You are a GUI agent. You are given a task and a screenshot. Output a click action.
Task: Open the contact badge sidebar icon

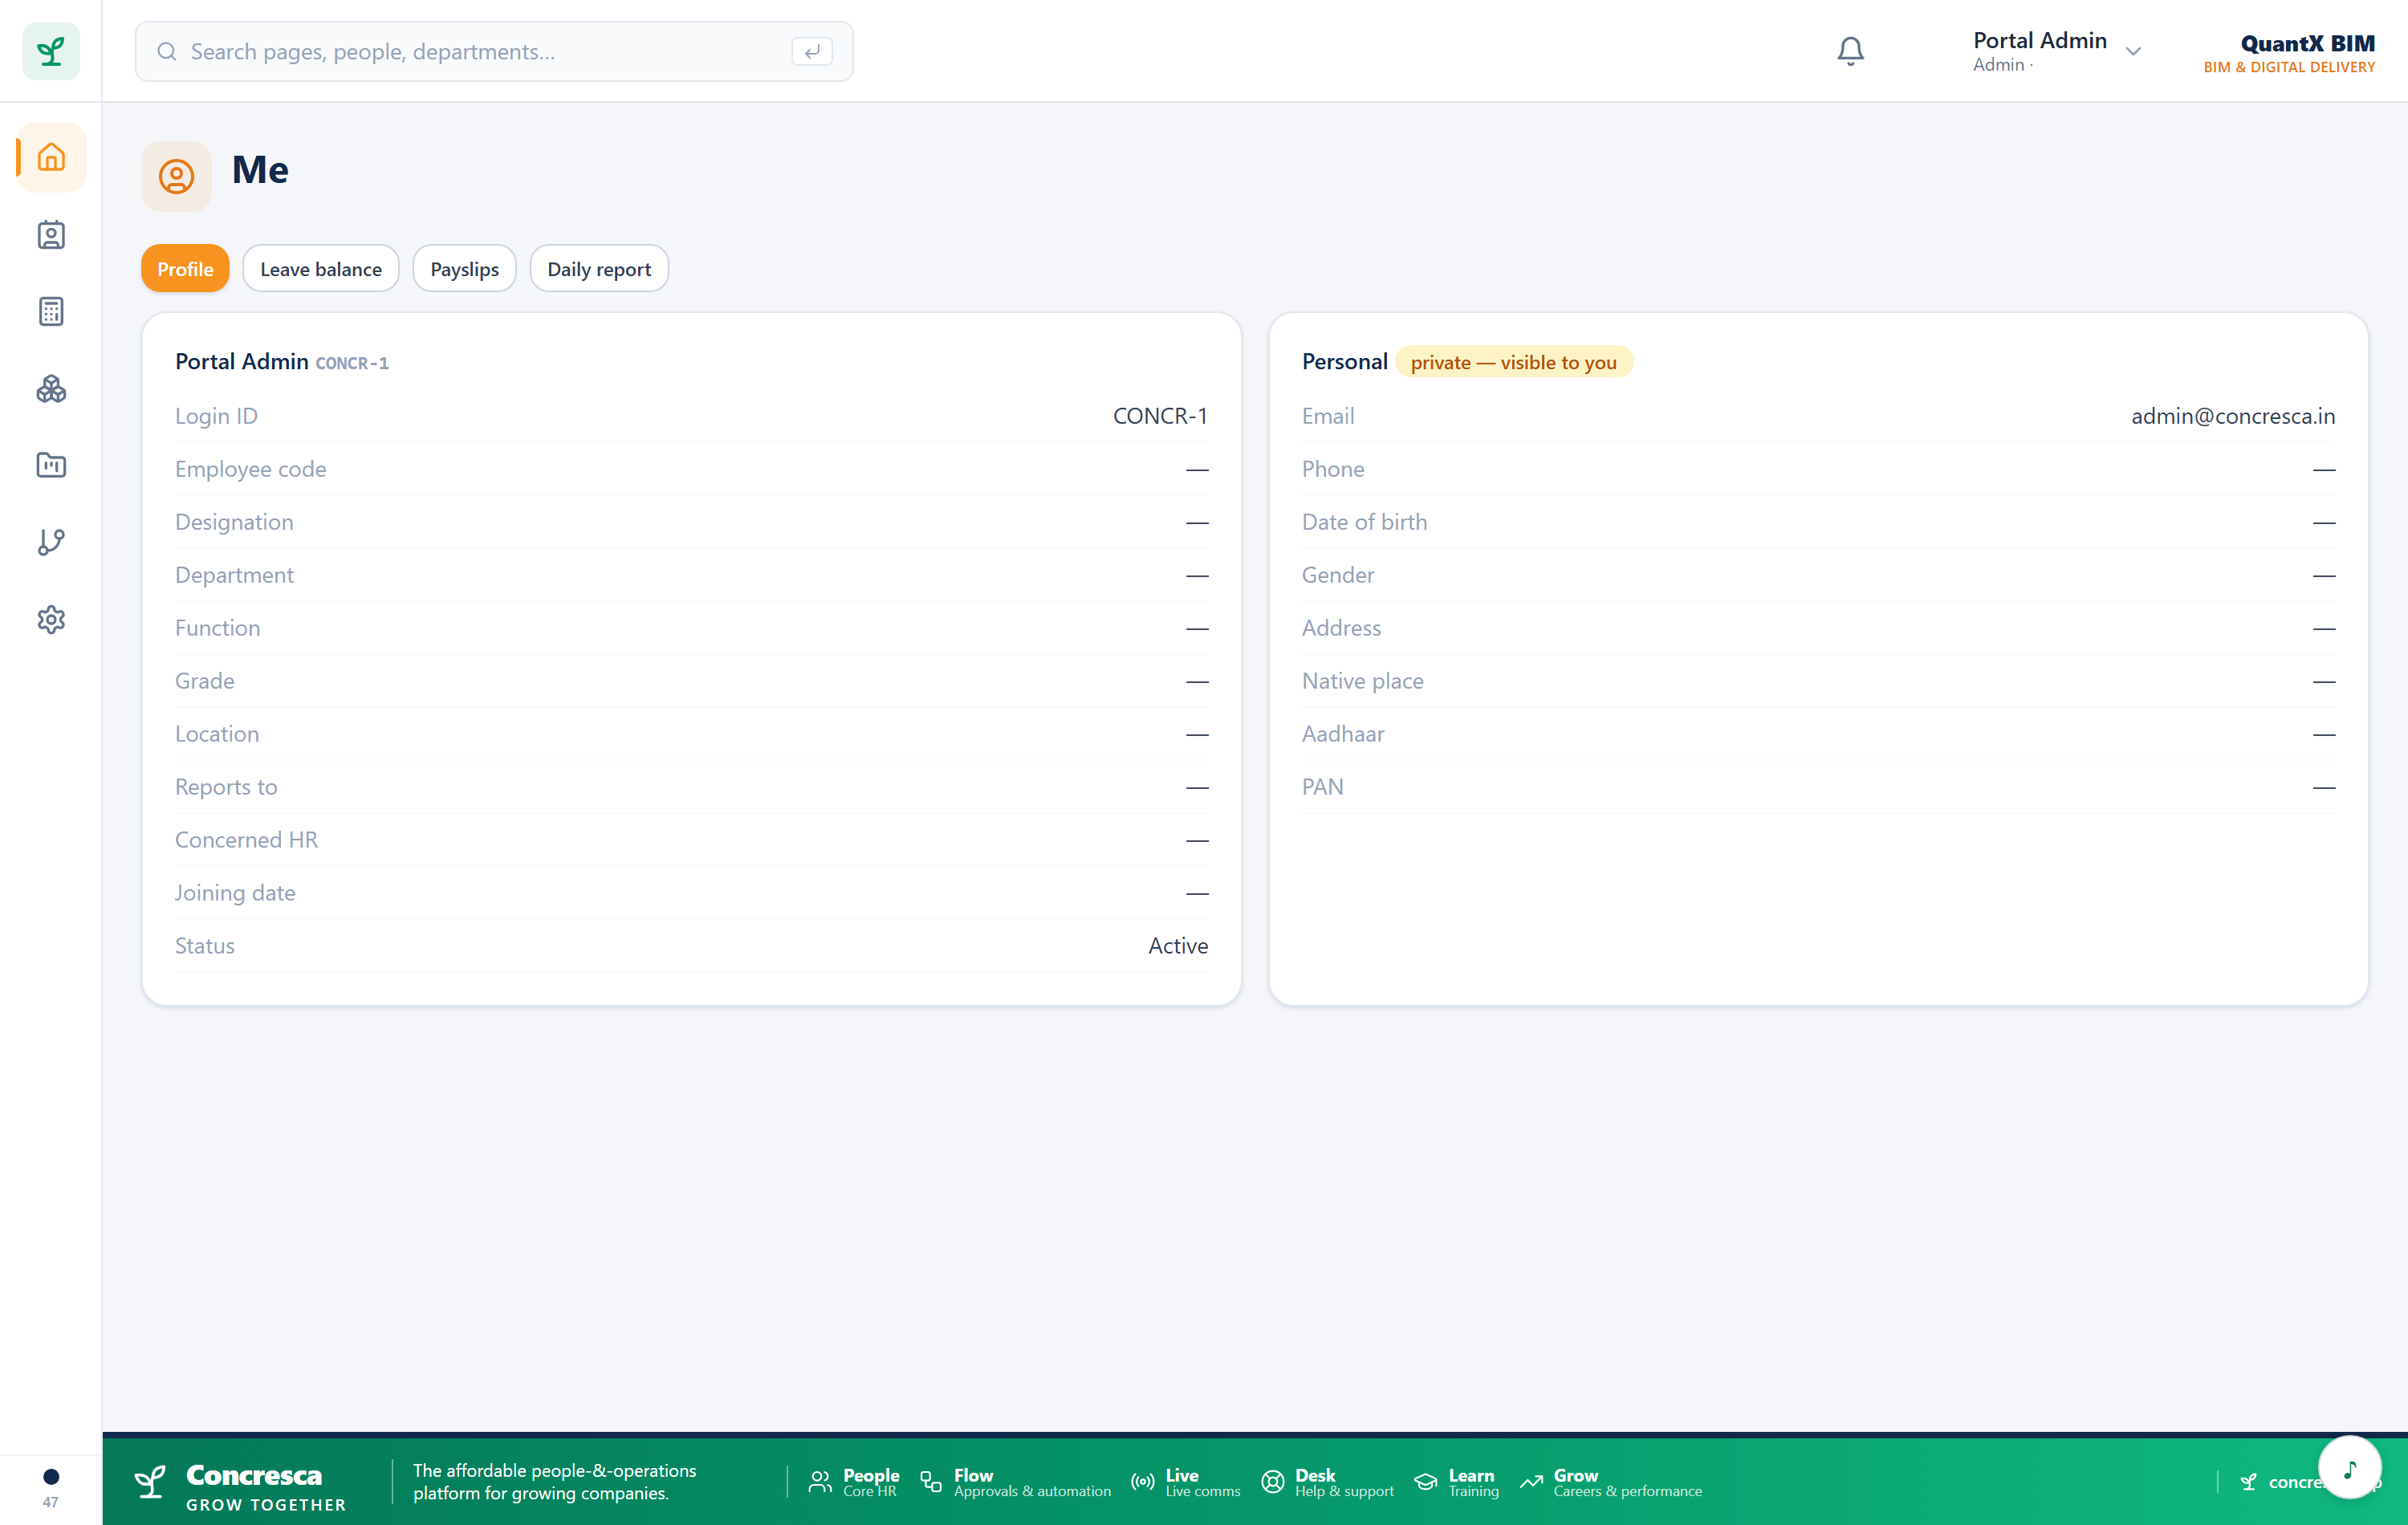pos(51,235)
